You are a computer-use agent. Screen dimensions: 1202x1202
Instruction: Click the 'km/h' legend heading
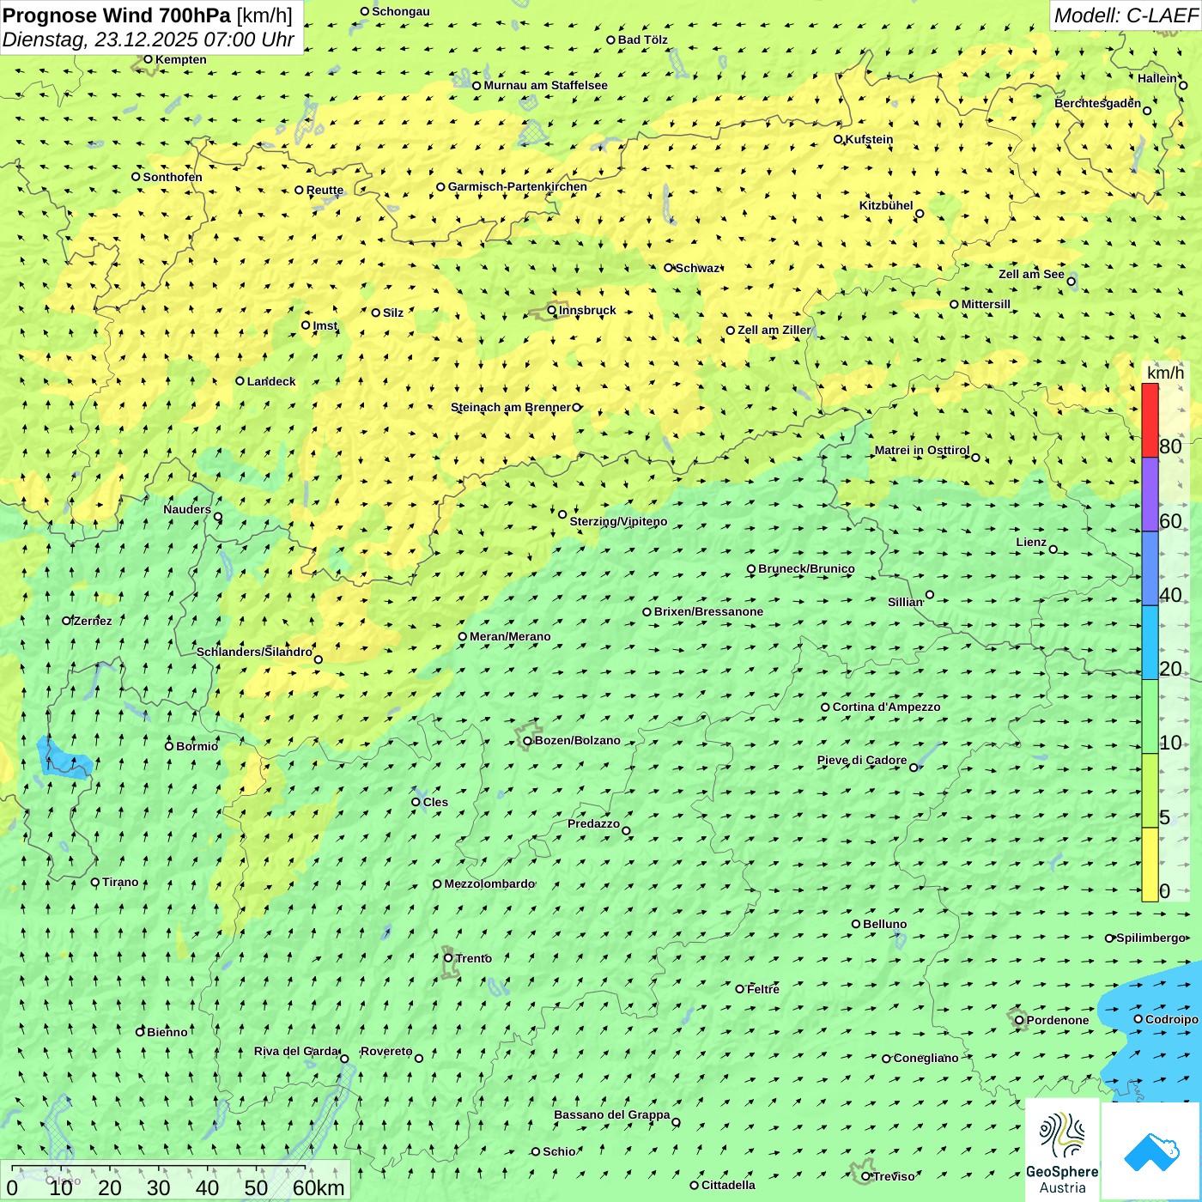[1165, 373]
